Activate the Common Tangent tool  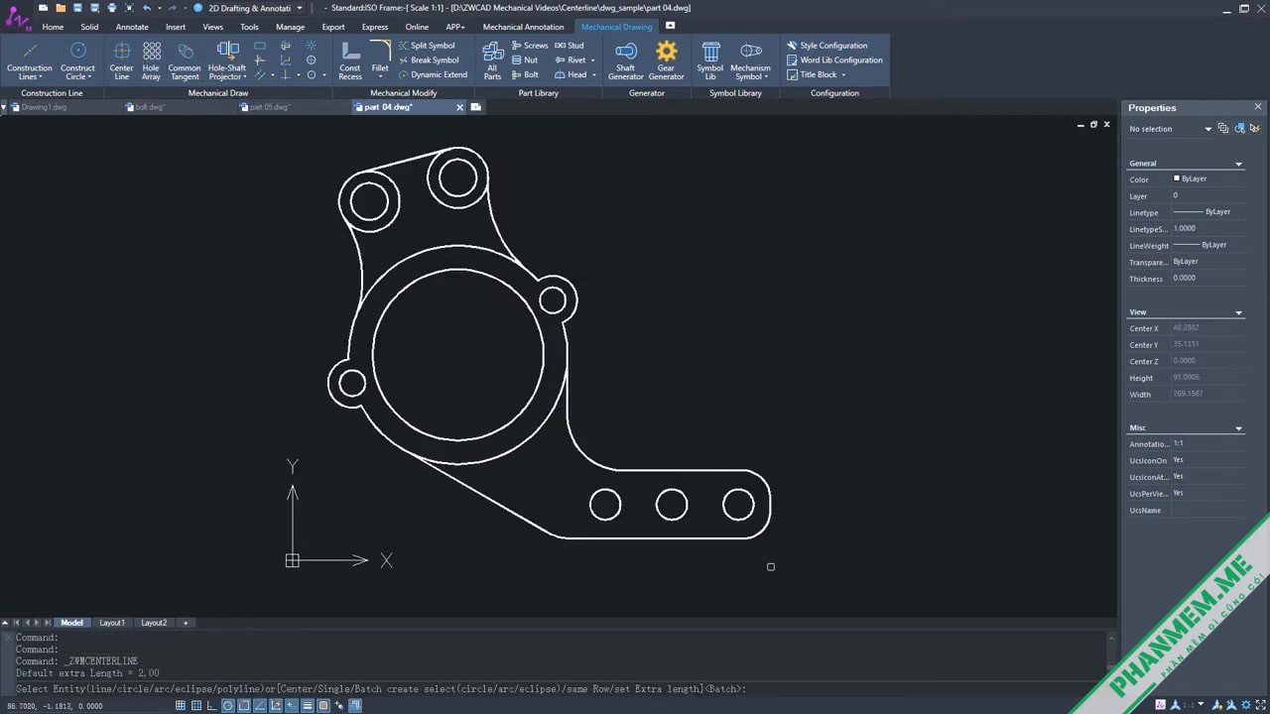click(185, 60)
